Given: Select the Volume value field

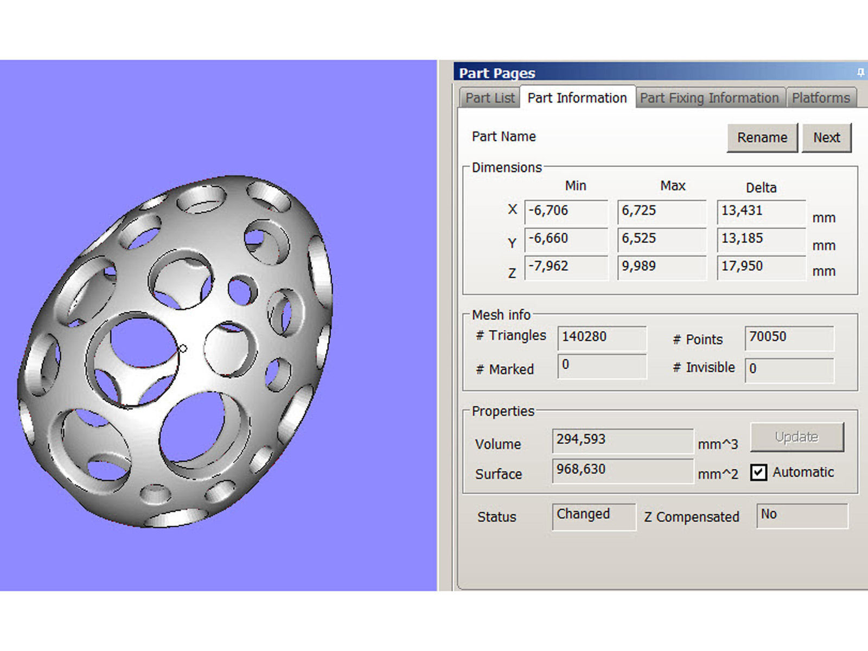Looking at the screenshot, I should [622, 440].
